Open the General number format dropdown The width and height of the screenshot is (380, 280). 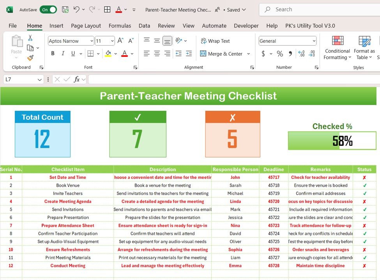[x=314, y=41]
